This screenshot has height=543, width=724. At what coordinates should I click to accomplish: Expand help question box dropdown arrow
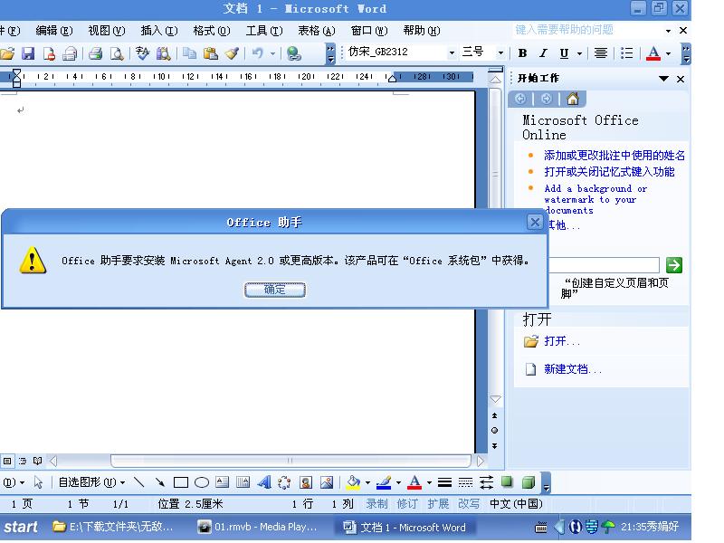(668, 31)
